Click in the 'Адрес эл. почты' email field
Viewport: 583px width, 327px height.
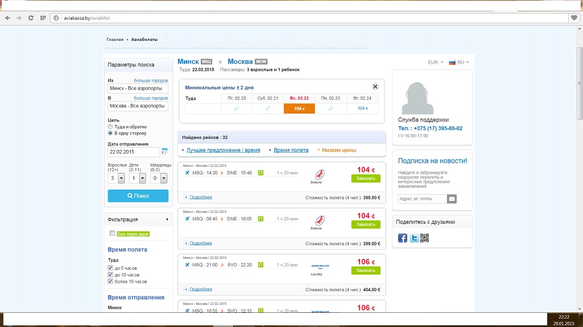click(x=422, y=199)
